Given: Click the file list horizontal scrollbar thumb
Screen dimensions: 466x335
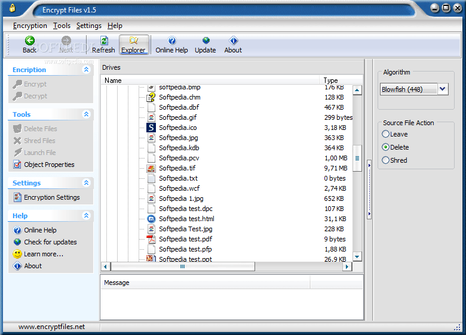Looking at the screenshot, I should click(x=182, y=266).
